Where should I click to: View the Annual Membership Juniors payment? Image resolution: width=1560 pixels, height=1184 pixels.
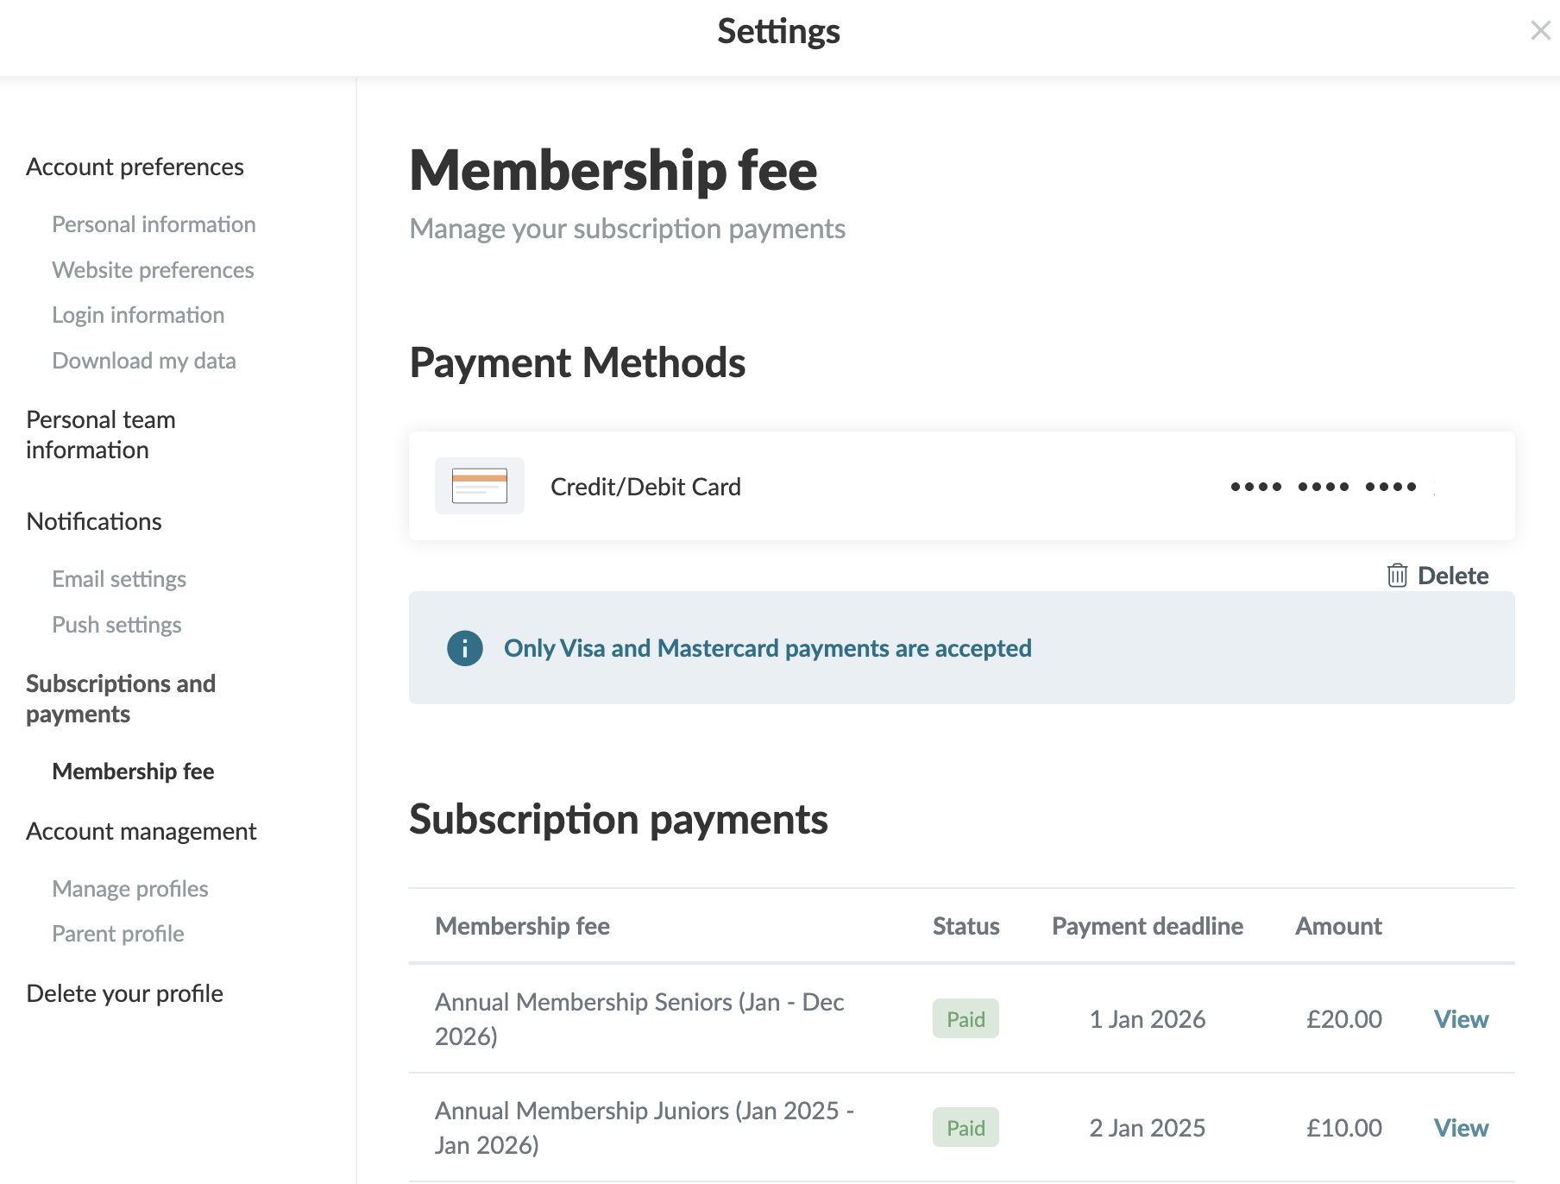[x=1461, y=1128]
